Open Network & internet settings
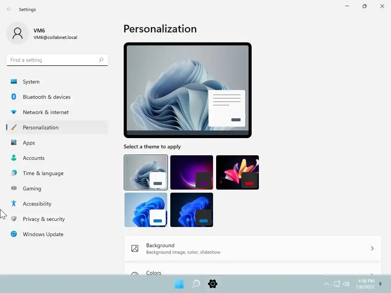This screenshot has height=293, width=391. [x=57, y=112]
